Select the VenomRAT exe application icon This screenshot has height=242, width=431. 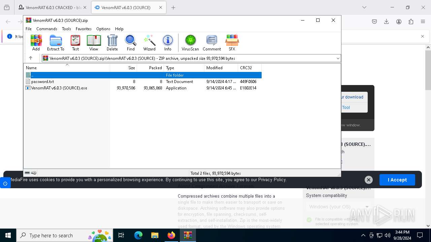click(x=28, y=88)
